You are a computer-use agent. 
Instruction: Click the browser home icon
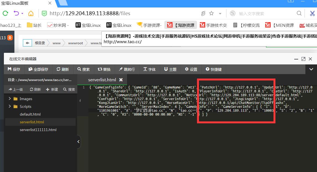pos(31,13)
